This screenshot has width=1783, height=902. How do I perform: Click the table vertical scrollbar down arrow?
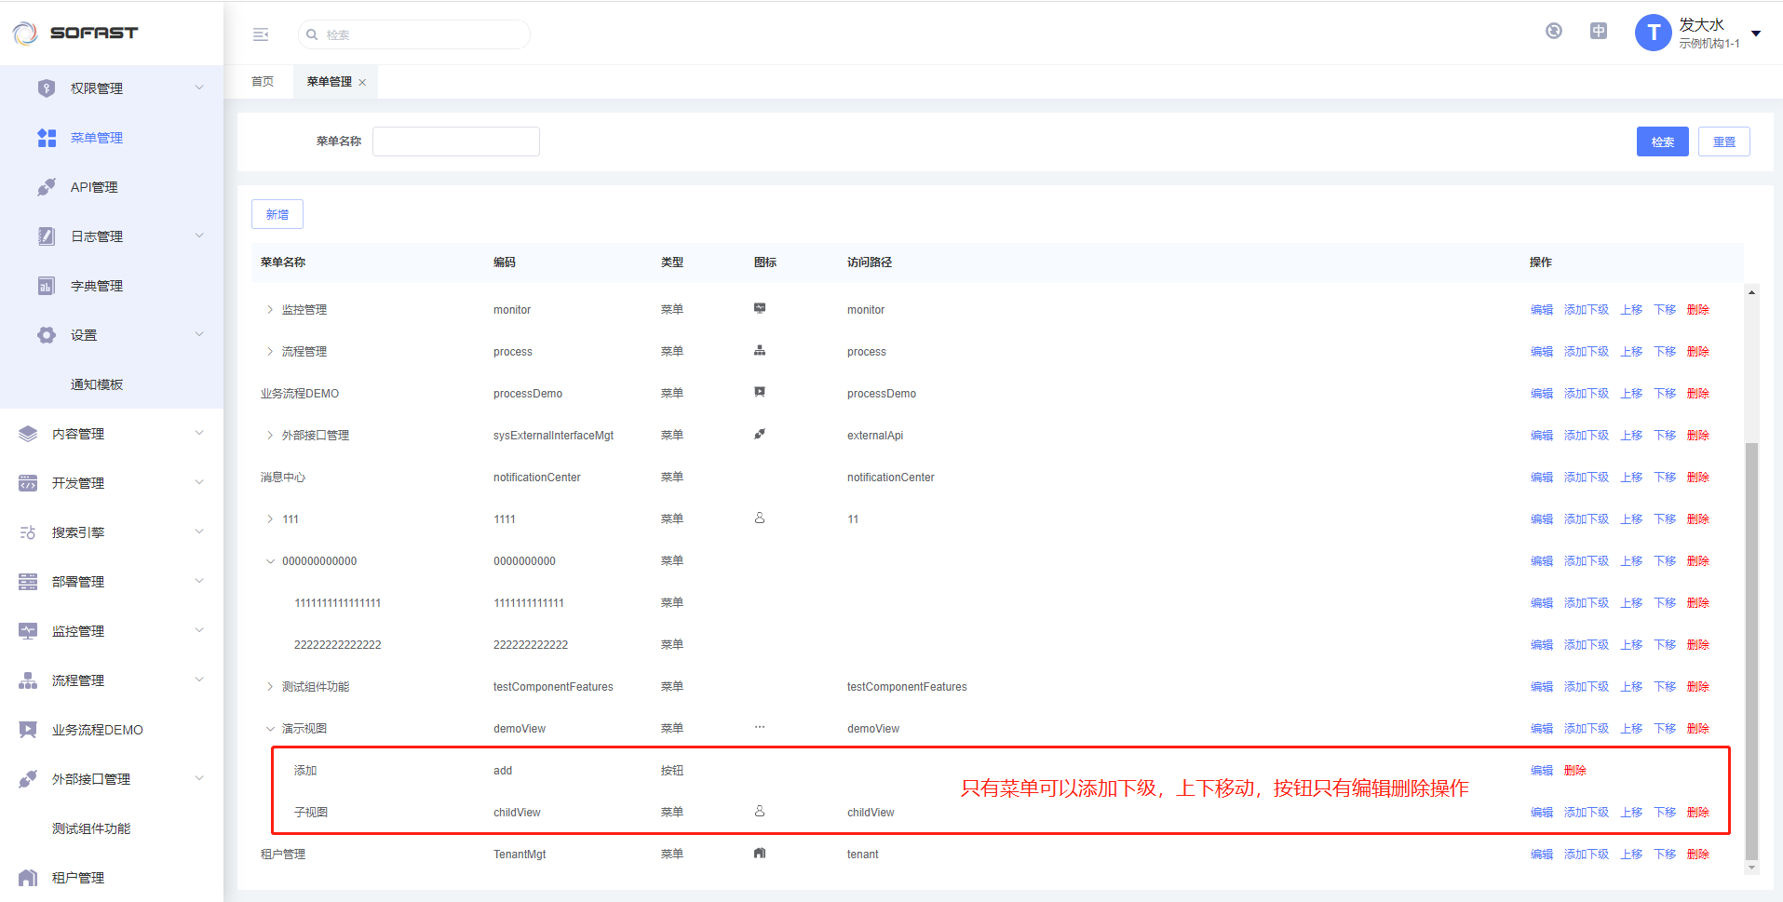click(x=1751, y=868)
